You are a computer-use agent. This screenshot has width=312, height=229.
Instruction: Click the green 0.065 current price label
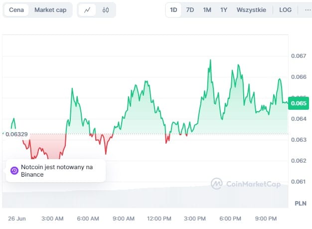[299, 103]
